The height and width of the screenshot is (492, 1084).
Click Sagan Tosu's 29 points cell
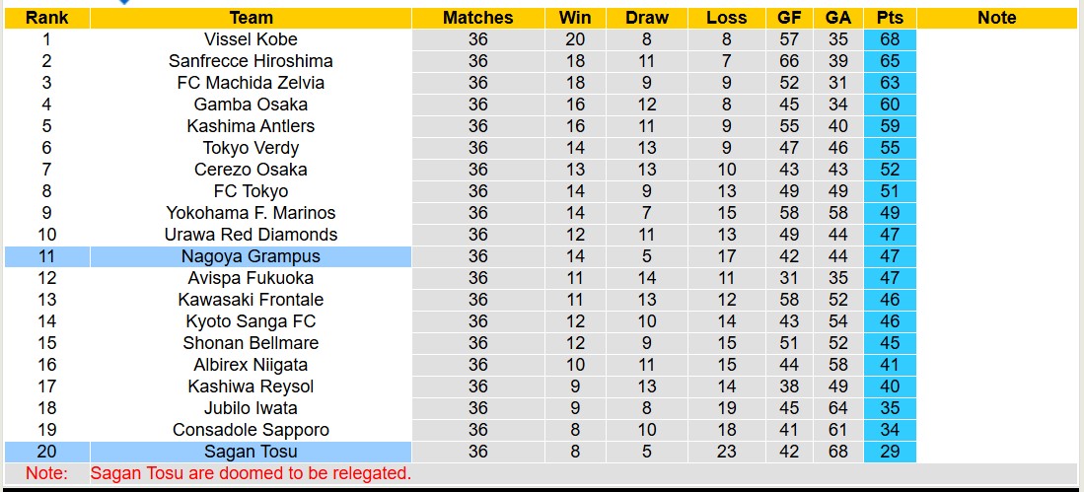890,452
